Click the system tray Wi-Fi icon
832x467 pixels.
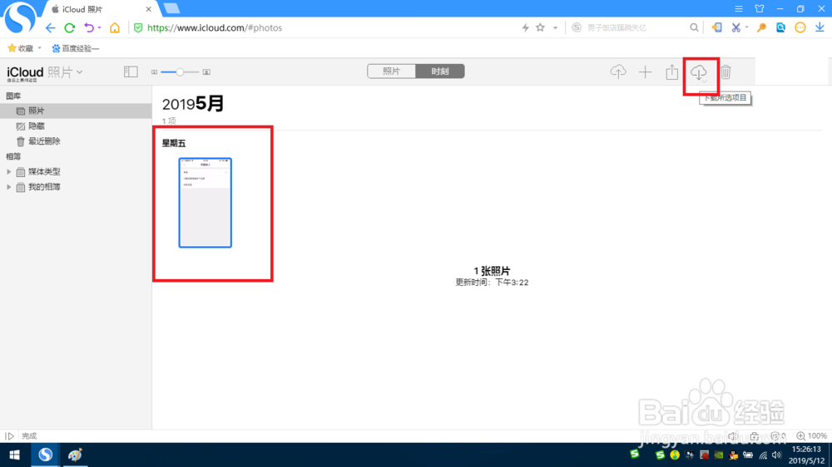[x=763, y=455]
